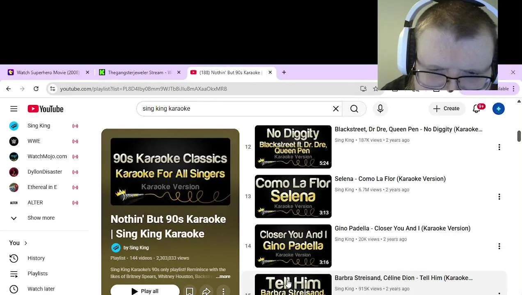Go back in browser history
Screen dimensions: 522x295
point(9,88)
